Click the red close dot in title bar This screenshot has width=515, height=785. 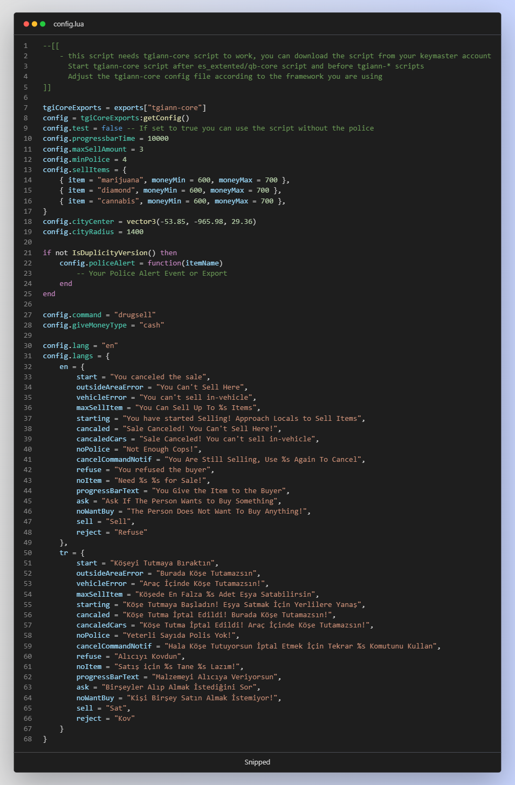click(x=26, y=24)
